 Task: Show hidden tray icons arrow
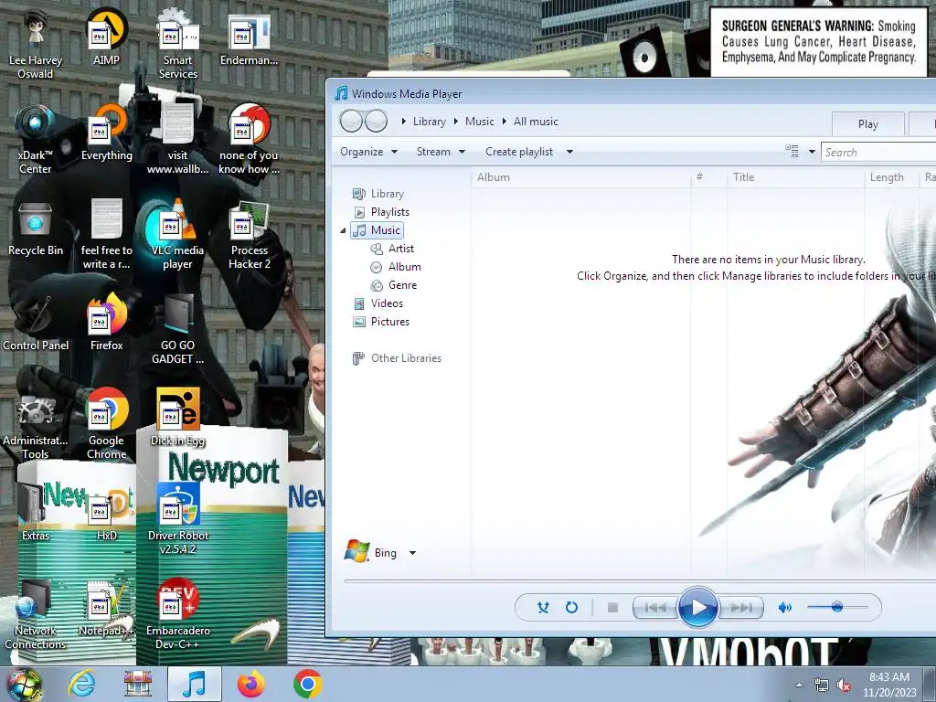[x=799, y=685]
